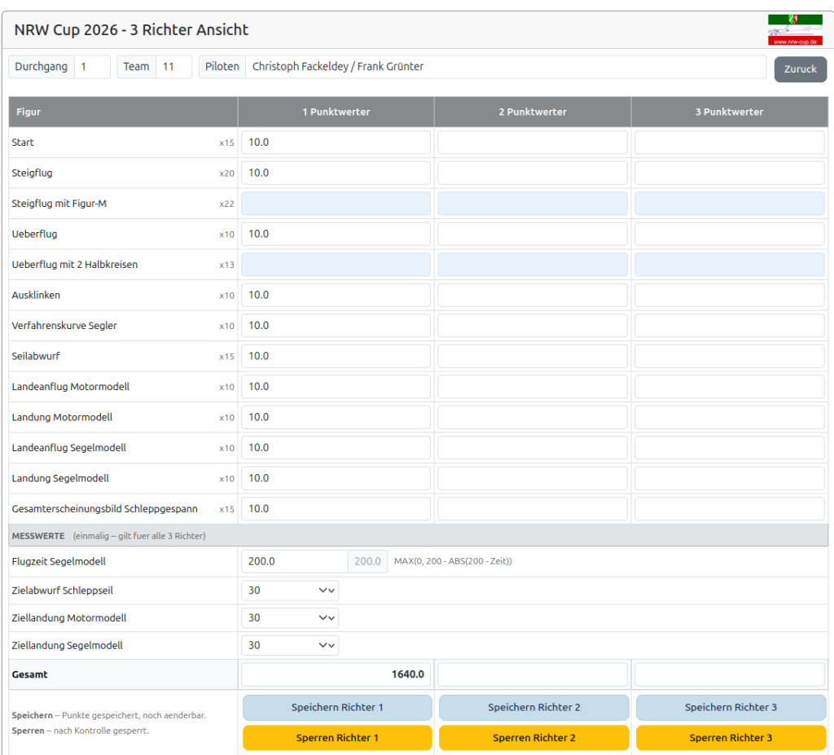The width and height of the screenshot is (834, 755).
Task: Click the Zuruck button
Action: [x=800, y=69]
